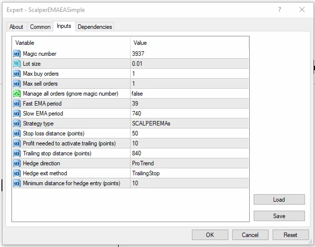Click the 'Strategy type' label

click(x=38, y=123)
